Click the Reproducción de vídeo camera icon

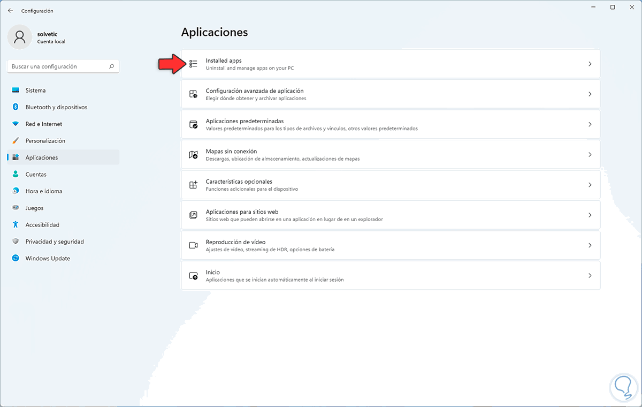tap(193, 245)
